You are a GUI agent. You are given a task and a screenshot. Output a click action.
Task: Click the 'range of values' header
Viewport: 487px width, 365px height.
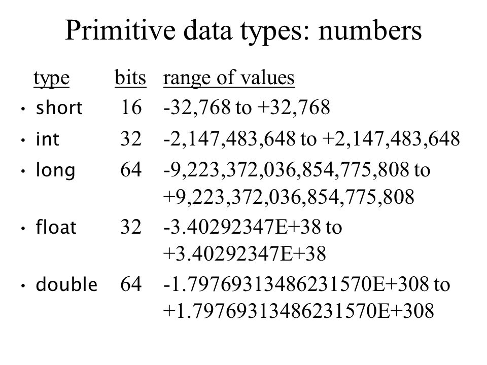(x=229, y=78)
